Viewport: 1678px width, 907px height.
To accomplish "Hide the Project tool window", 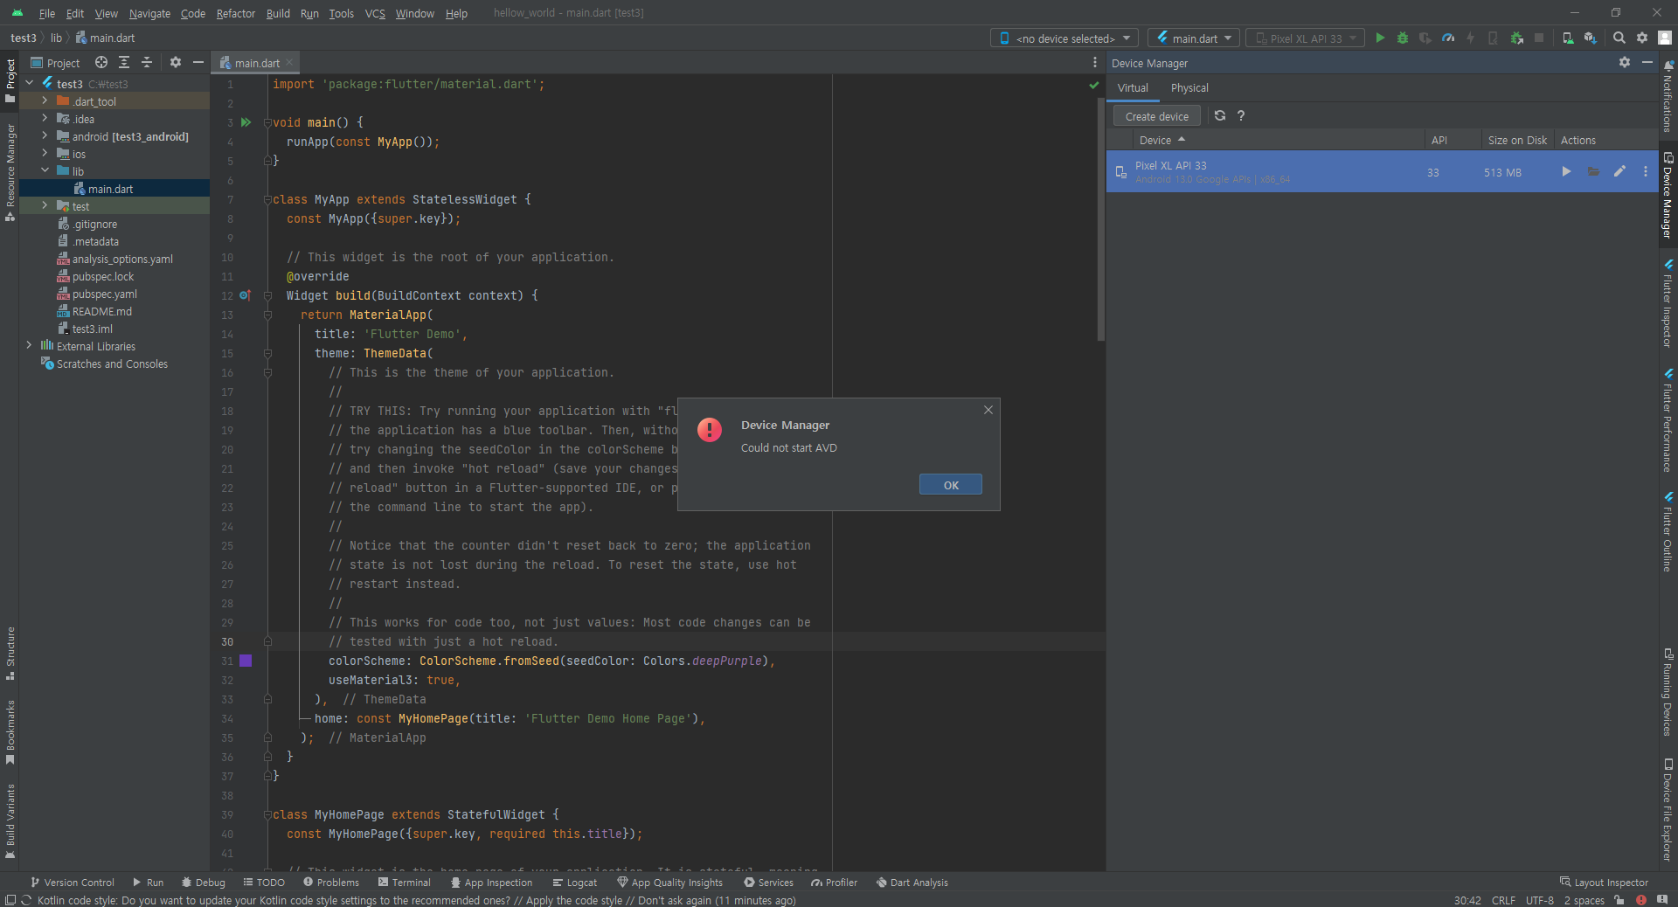I will tap(198, 62).
